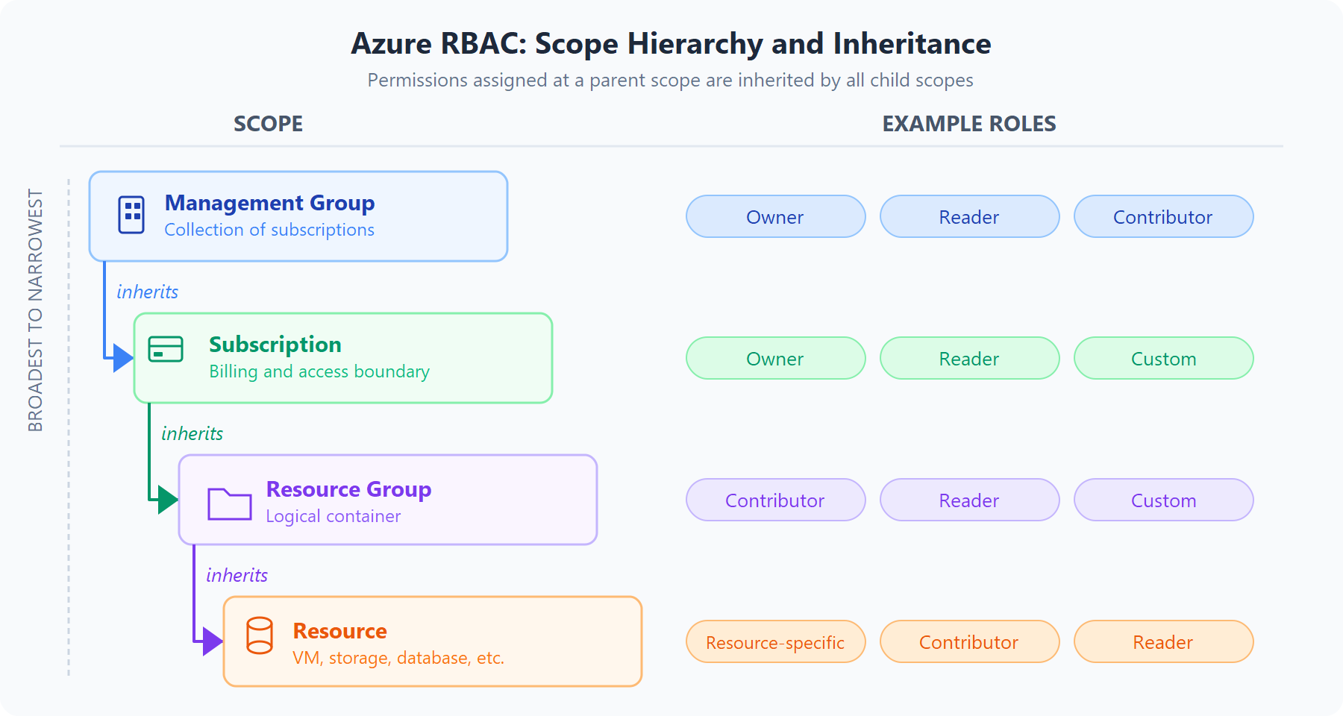Click the Resource Group heading text
The width and height of the screenshot is (1343, 716).
pos(348,489)
